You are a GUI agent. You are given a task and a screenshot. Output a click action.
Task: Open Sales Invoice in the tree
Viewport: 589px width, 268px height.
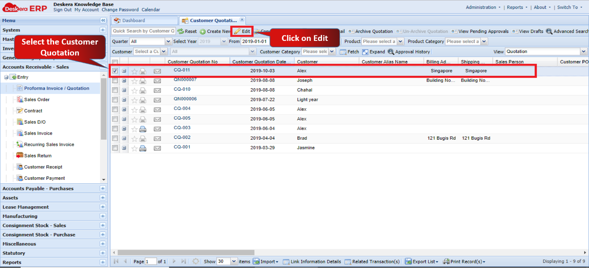point(38,133)
